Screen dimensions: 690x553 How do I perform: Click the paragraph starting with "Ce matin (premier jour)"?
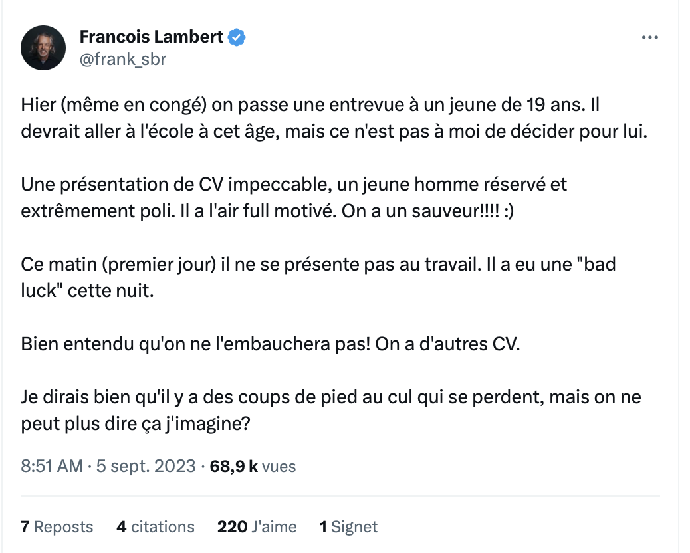pos(318,277)
